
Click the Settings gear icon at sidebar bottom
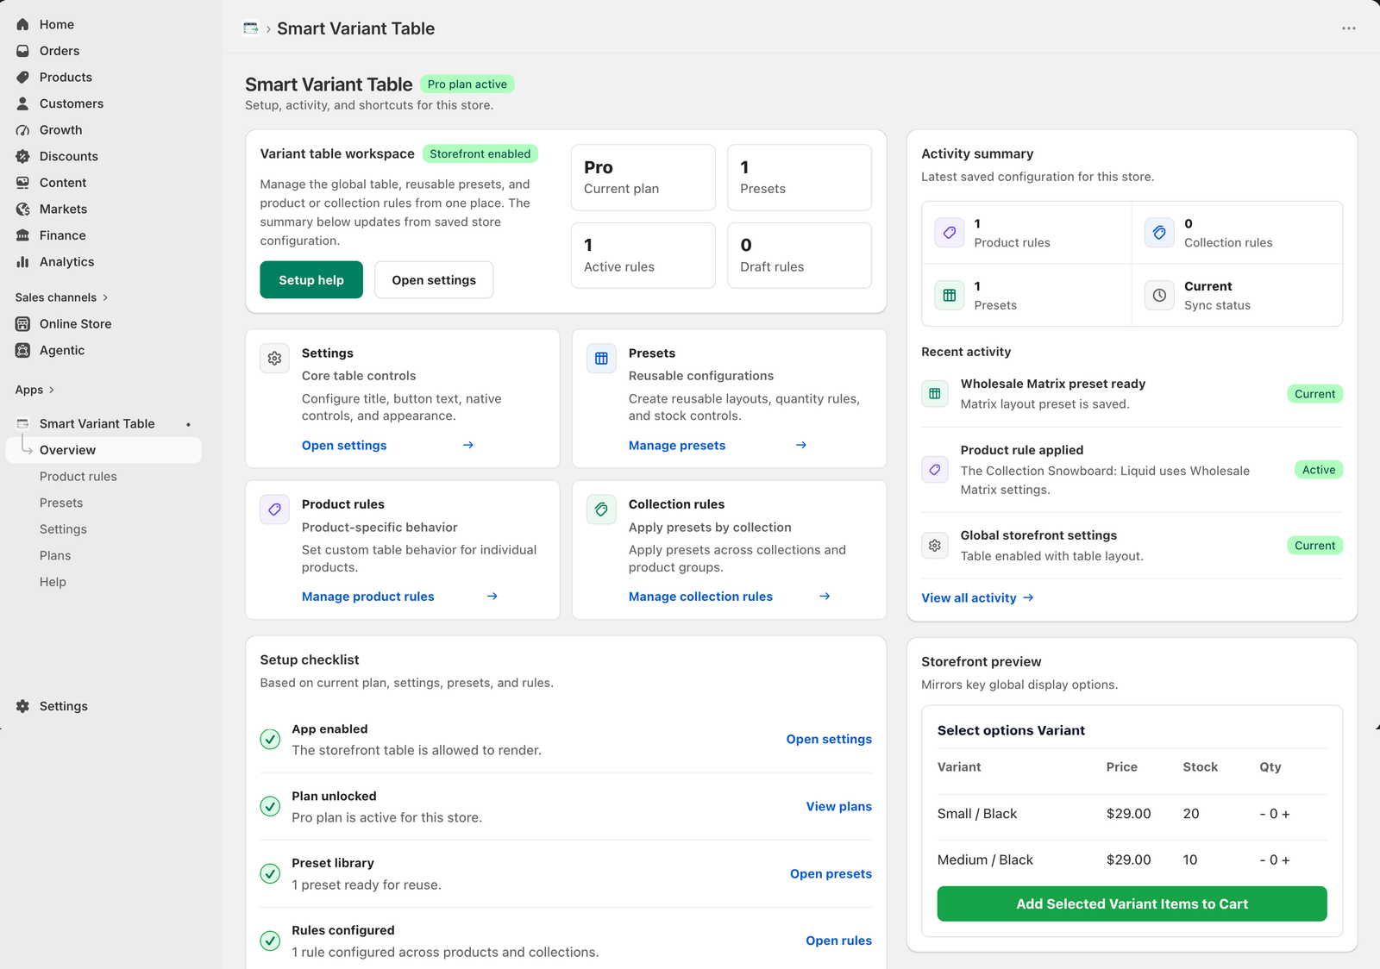click(22, 706)
